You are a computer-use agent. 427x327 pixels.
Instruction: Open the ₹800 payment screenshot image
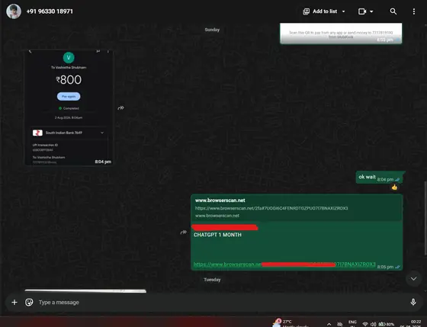[69, 107]
